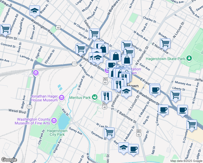Select the cart marker near E North Ave
The image size is (203, 163).
coord(165,44)
